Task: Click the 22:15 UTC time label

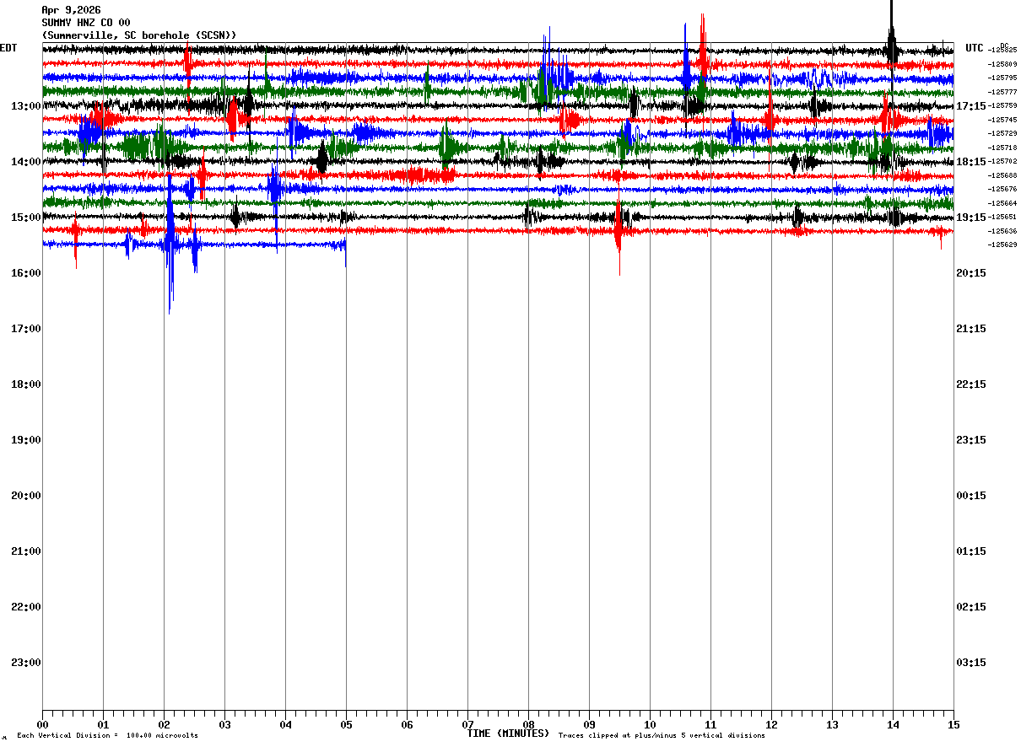Action: 971,384
